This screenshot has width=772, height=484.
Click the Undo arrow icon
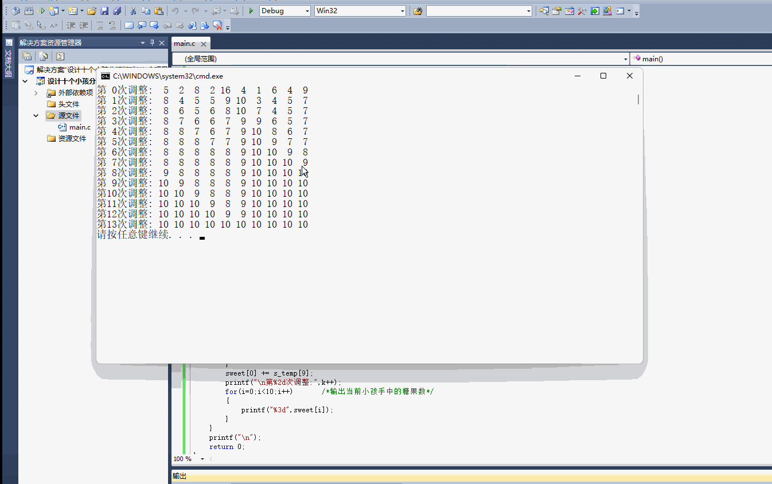click(176, 11)
